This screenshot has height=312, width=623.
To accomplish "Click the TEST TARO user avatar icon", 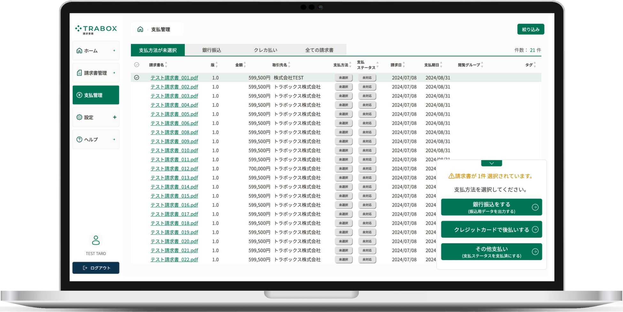I will [x=96, y=240].
